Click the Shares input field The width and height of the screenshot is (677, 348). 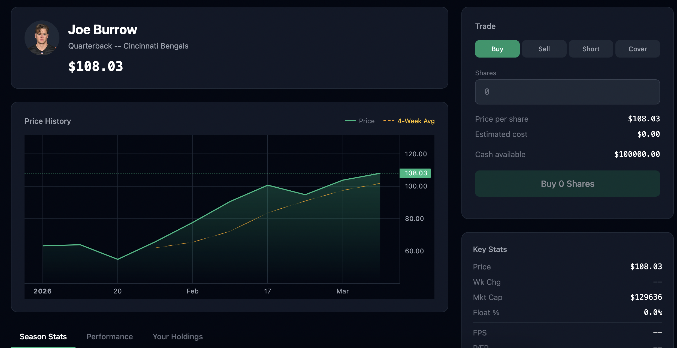(x=567, y=92)
